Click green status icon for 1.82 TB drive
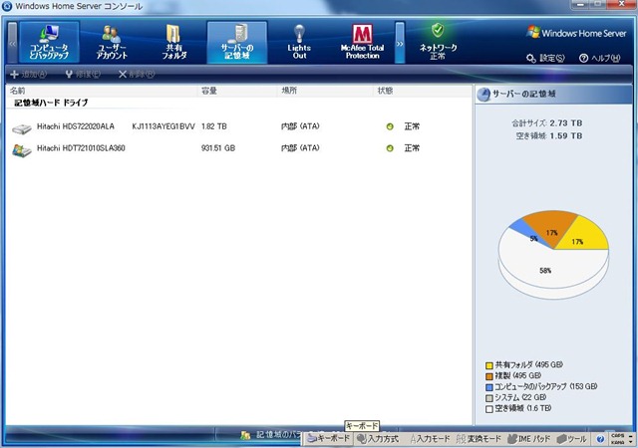The height and width of the screenshot is (448, 638). (390, 126)
